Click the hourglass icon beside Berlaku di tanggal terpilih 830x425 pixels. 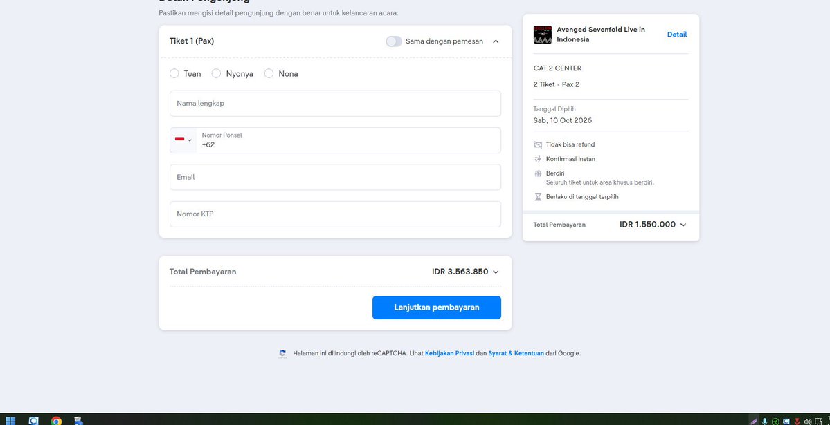538,197
